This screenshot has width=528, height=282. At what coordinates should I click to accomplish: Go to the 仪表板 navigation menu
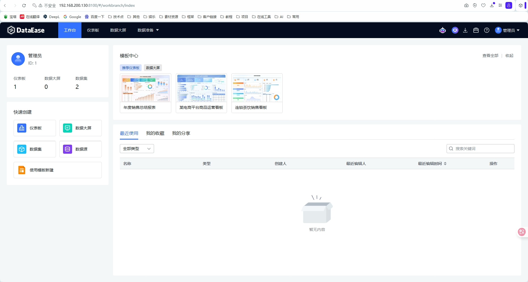(x=93, y=30)
